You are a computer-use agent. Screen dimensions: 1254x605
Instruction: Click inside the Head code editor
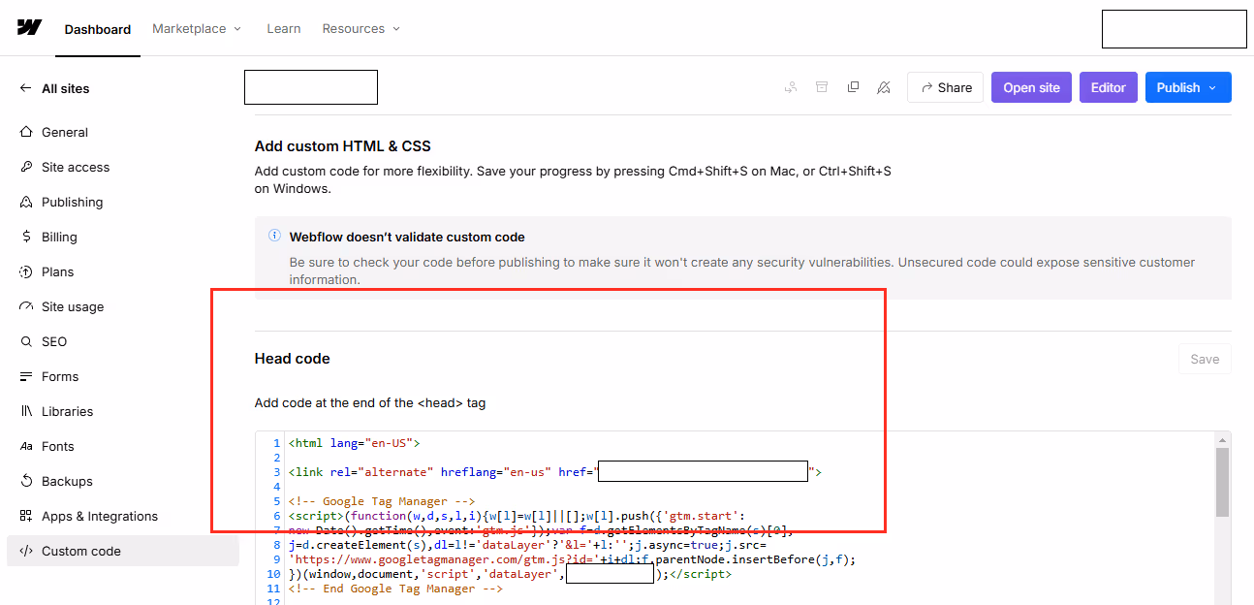(742, 518)
